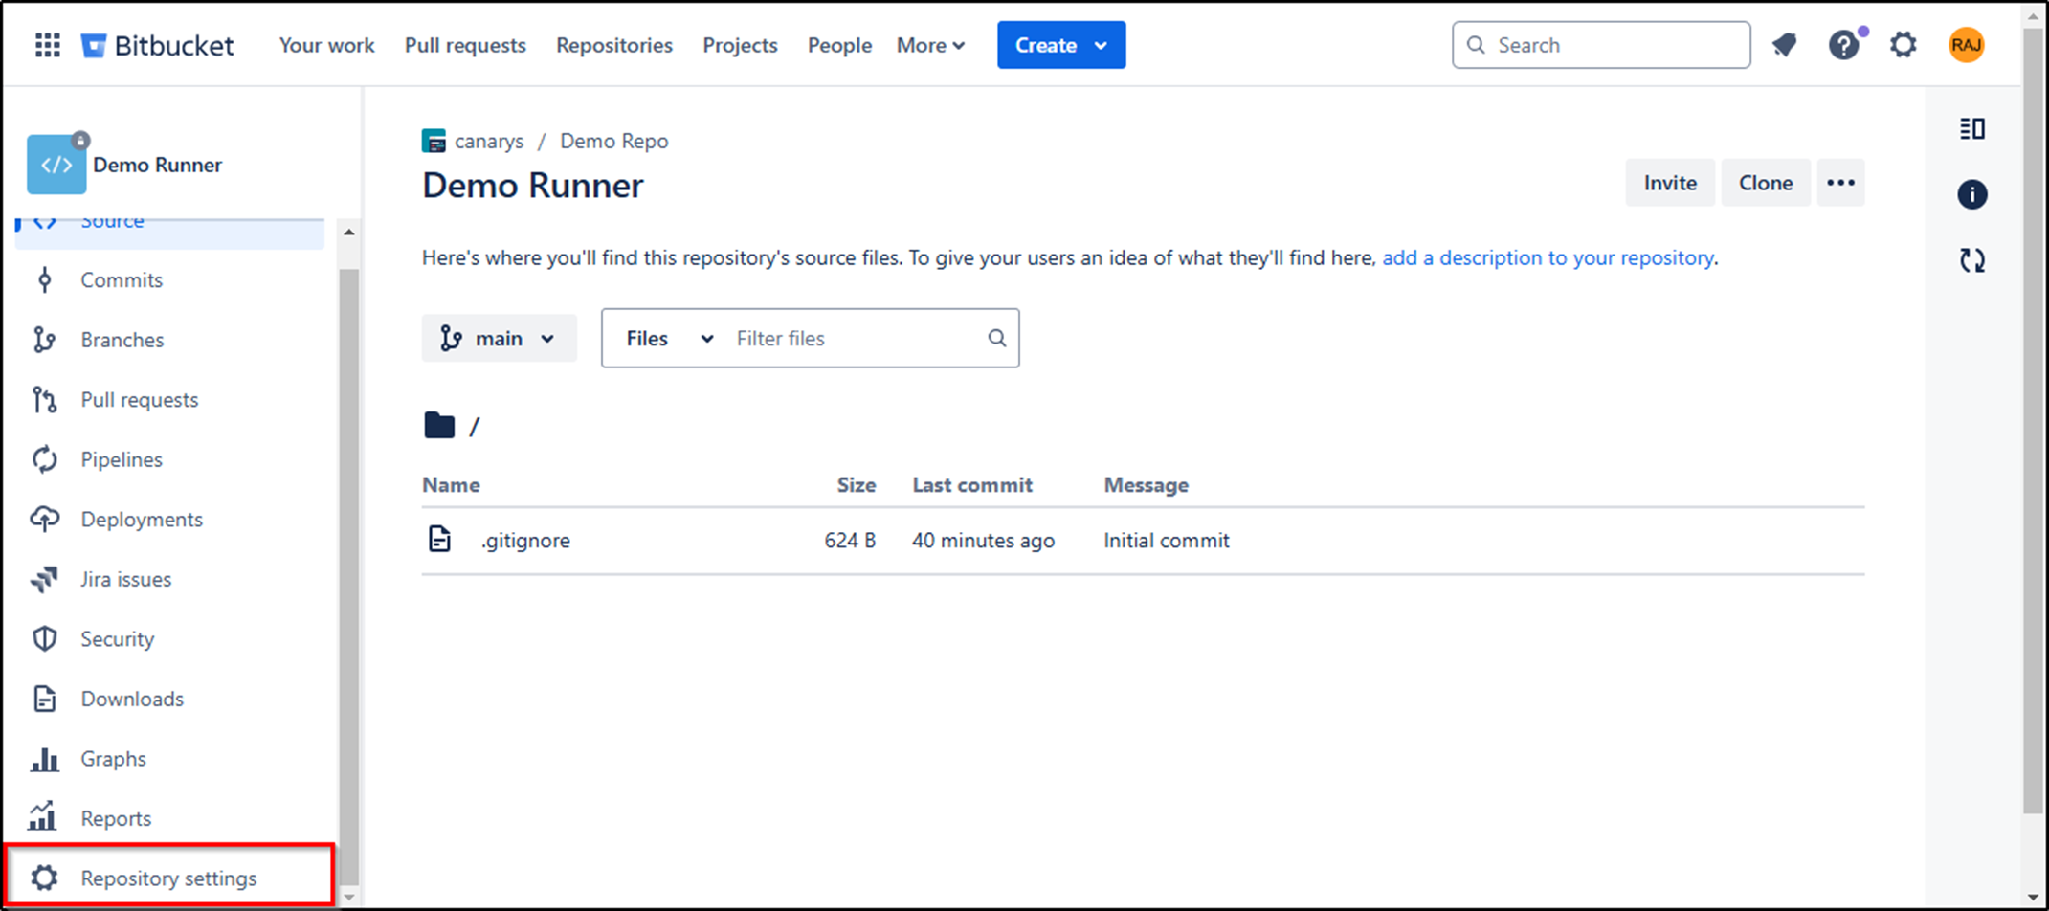The height and width of the screenshot is (911, 2049).
Task: View repository Graphs
Action: (x=113, y=758)
